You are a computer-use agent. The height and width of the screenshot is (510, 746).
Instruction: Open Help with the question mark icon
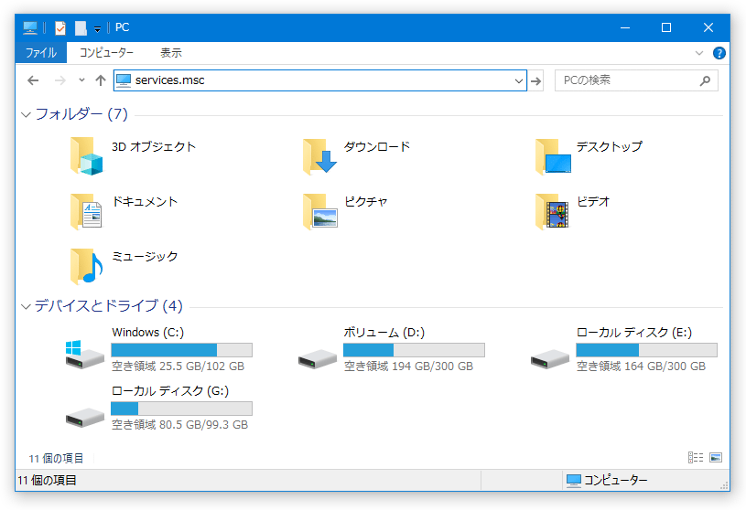(x=719, y=53)
